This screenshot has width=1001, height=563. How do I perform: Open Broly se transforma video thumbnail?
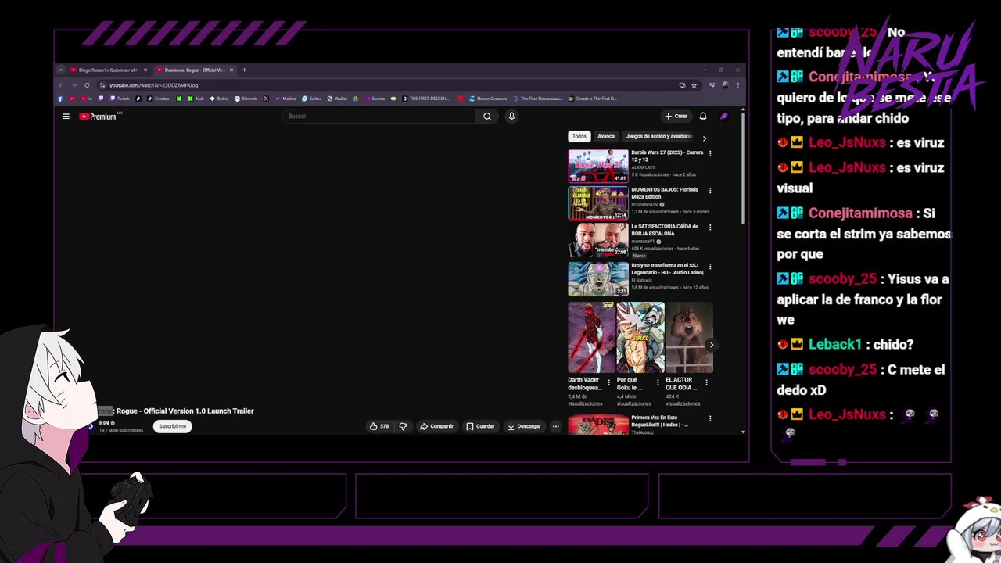click(x=598, y=278)
